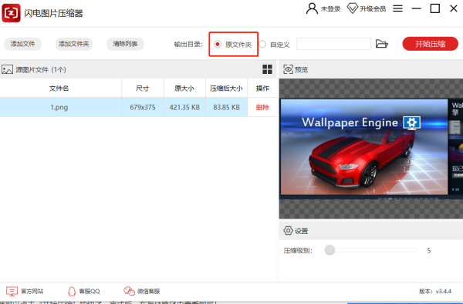
Task: Maximize the compressor window
Action: click(x=435, y=8)
